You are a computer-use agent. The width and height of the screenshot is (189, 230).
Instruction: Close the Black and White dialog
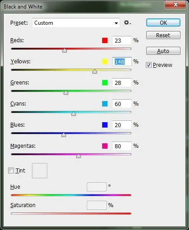[x=175, y=4]
